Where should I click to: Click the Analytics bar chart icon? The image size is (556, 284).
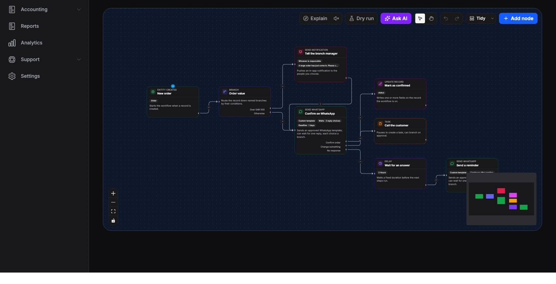click(x=12, y=43)
